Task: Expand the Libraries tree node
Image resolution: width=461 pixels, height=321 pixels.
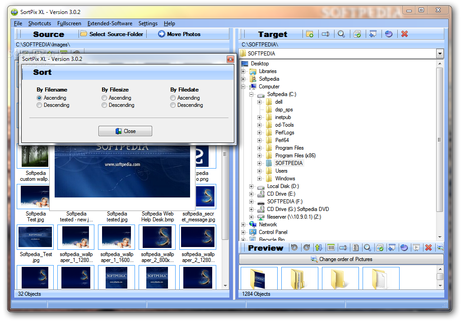Action: (243, 71)
